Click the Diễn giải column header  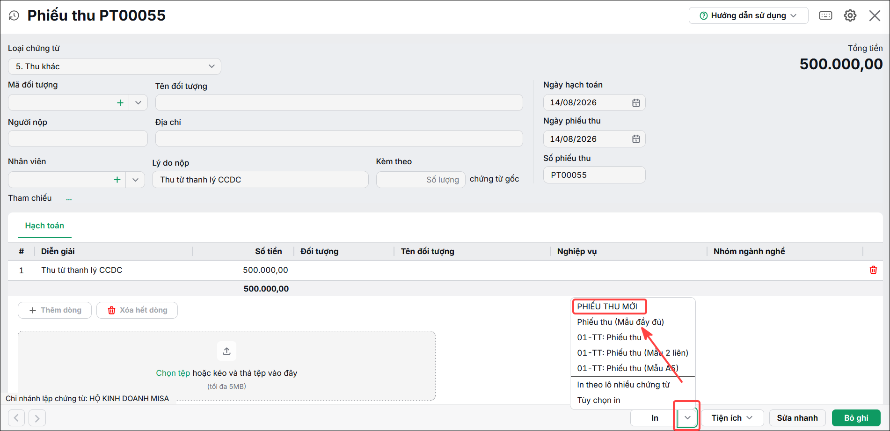[58, 251]
